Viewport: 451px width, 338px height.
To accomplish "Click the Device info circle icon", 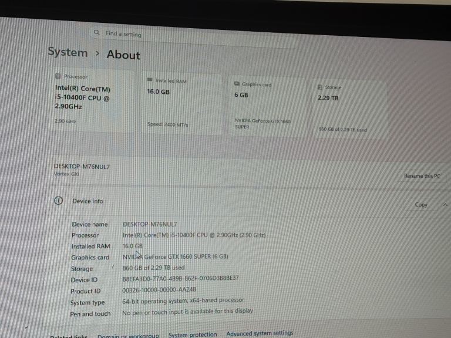I will 58,201.
